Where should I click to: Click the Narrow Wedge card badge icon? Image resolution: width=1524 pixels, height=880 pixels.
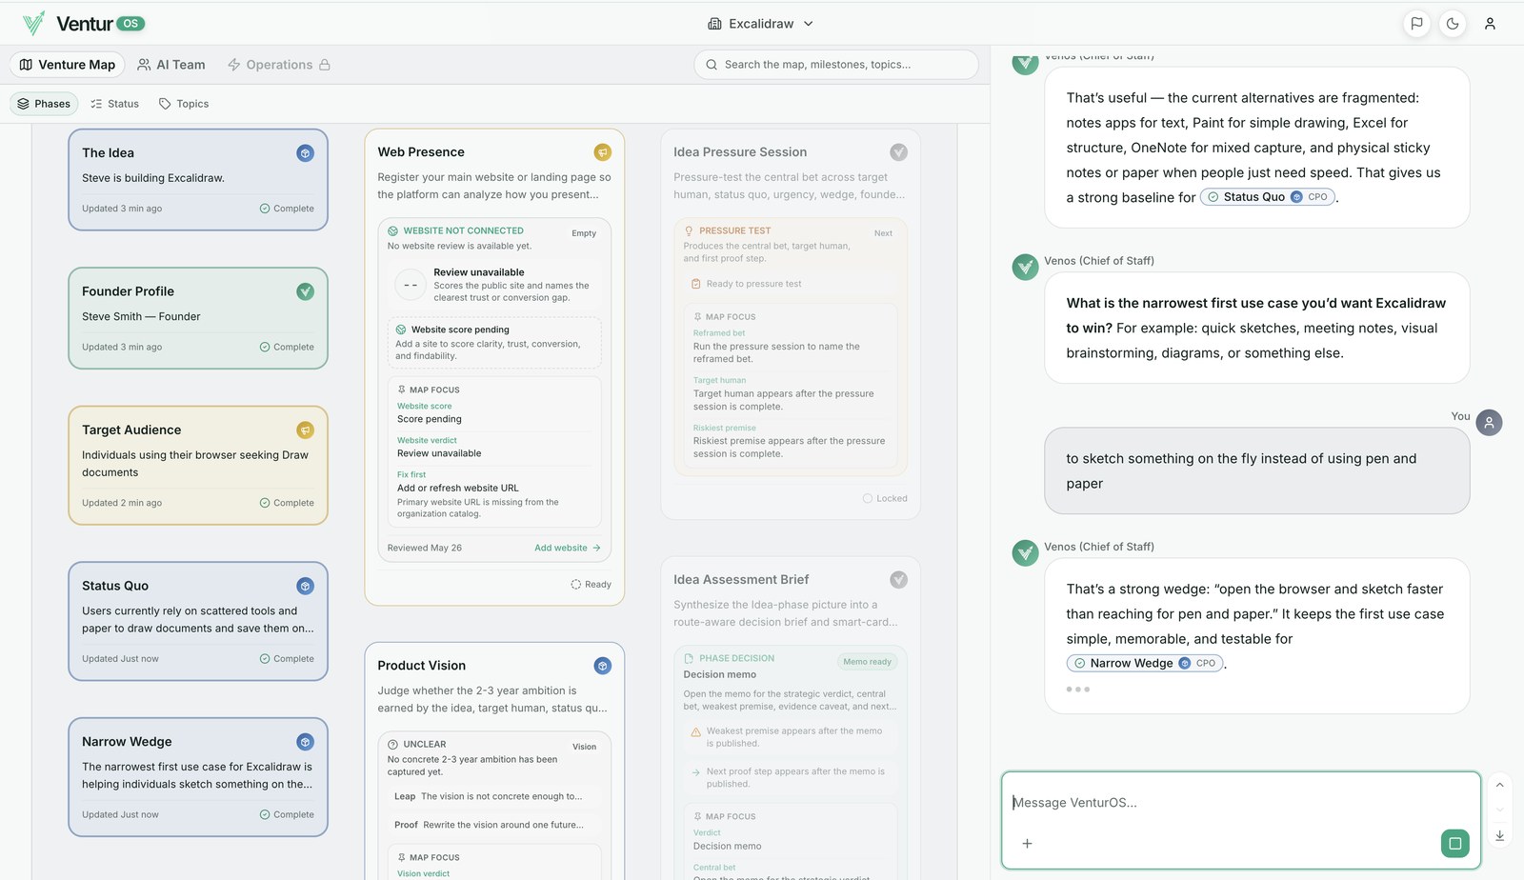[x=305, y=742]
